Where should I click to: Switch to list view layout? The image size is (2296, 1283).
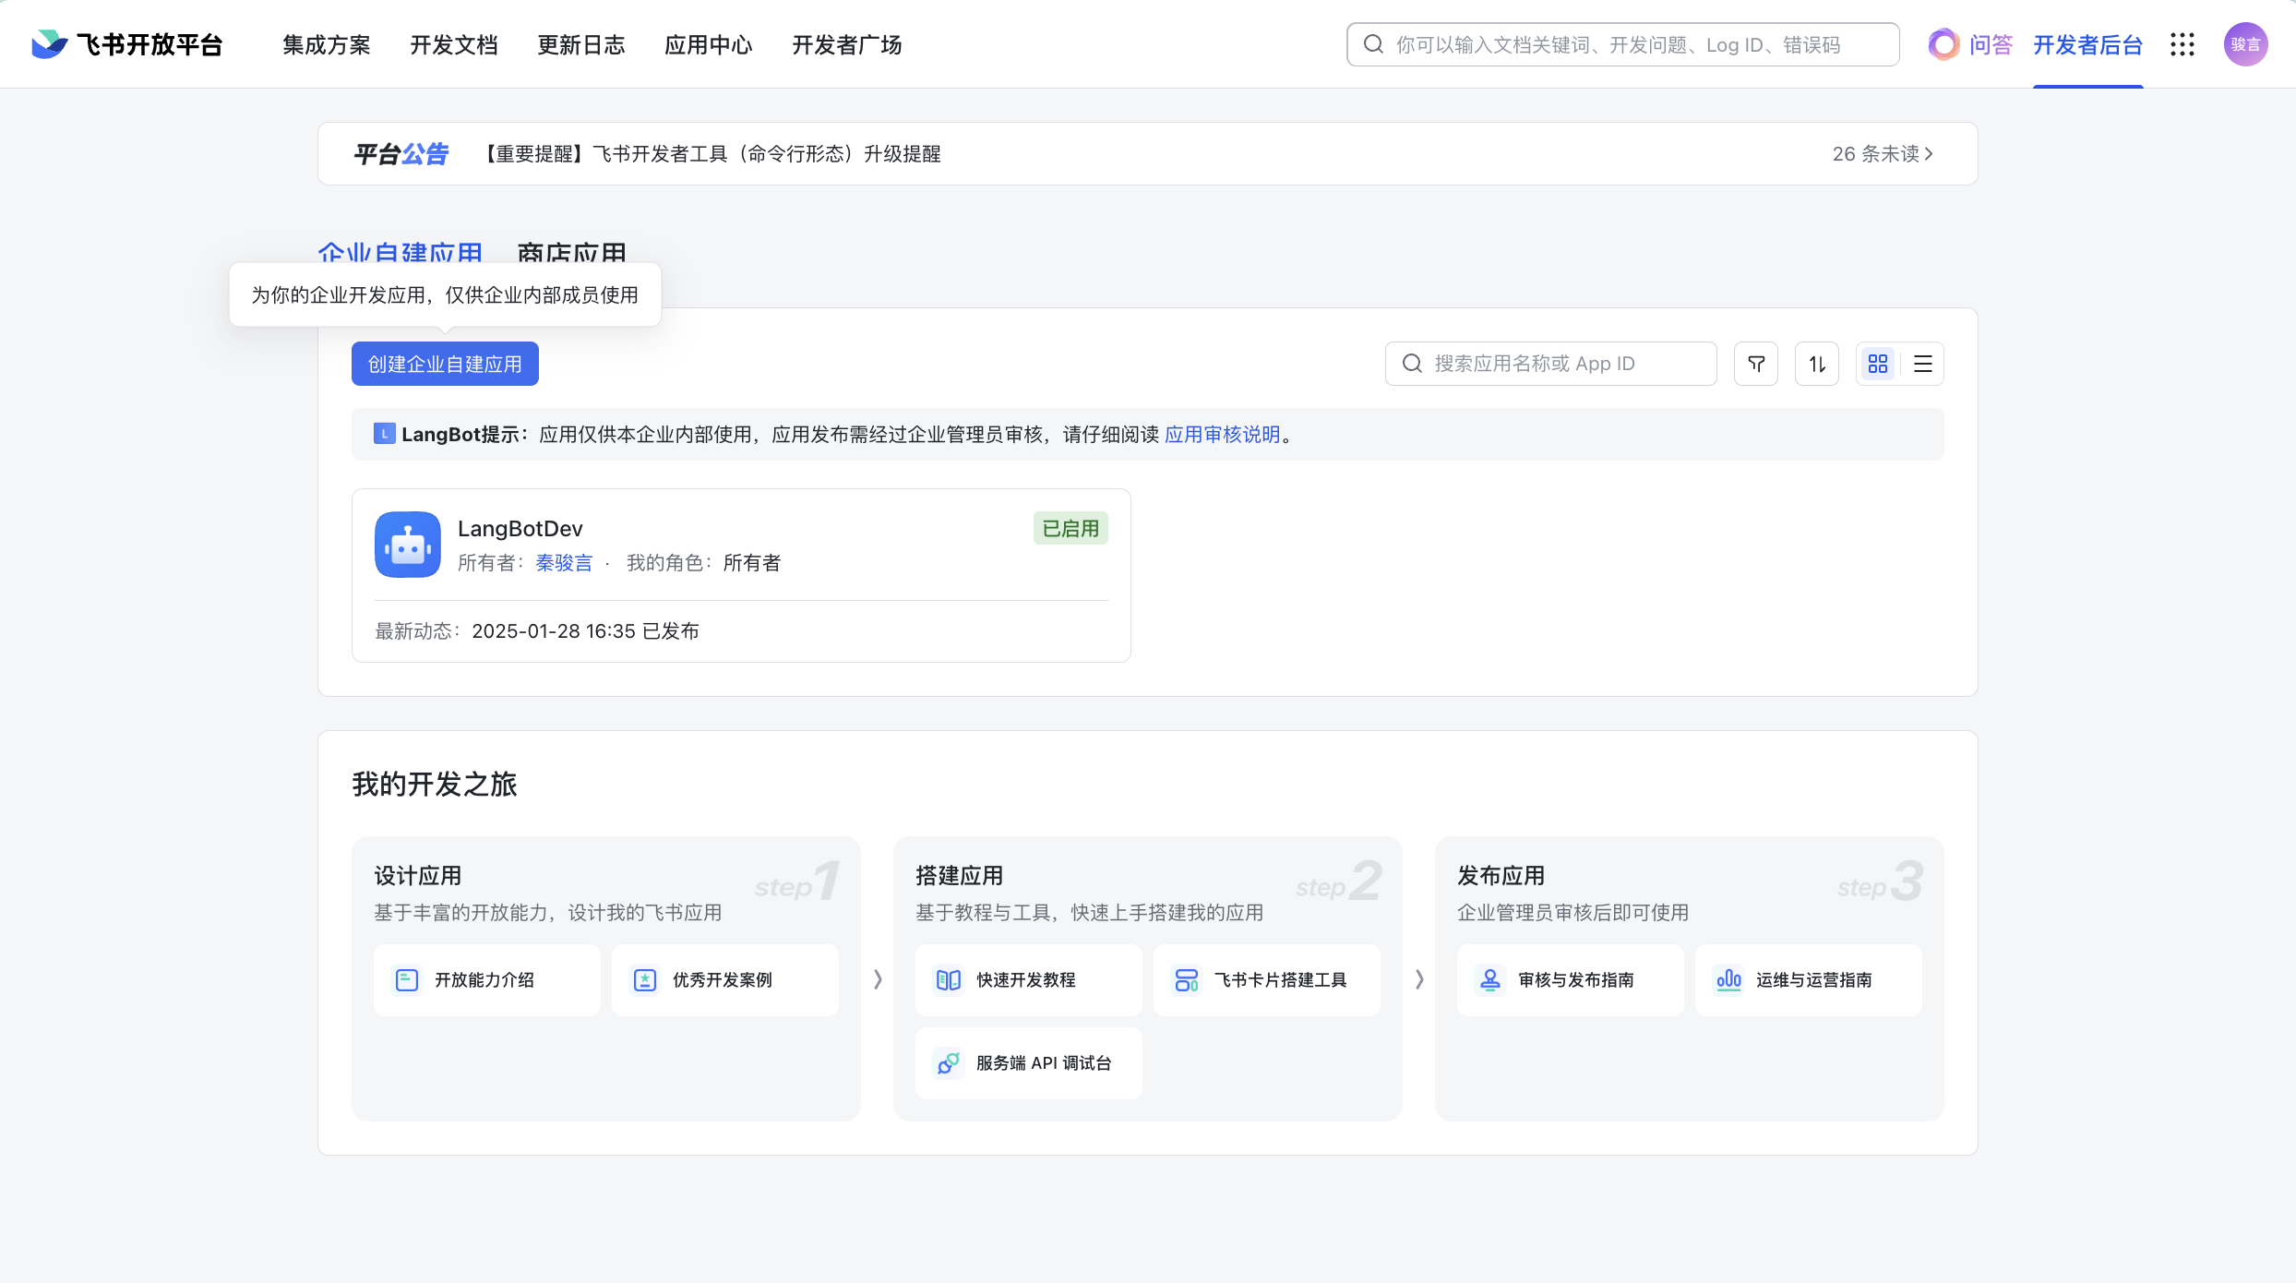[x=1923, y=364]
